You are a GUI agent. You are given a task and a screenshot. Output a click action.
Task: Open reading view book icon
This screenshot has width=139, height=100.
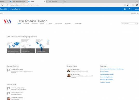[125, 5]
